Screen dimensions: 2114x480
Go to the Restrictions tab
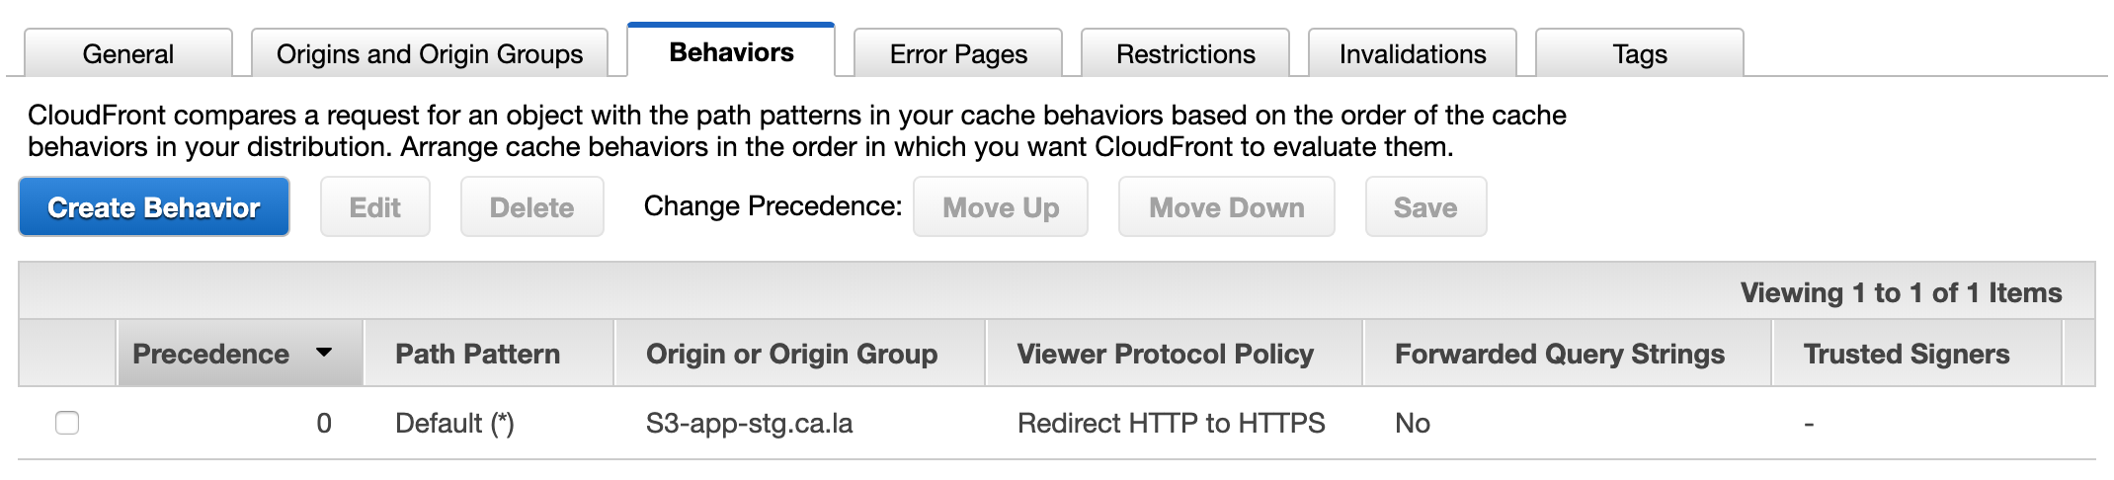[x=1185, y=53]
